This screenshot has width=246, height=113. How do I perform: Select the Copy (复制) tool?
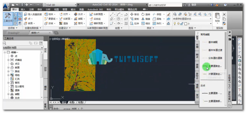click(134, 19)
